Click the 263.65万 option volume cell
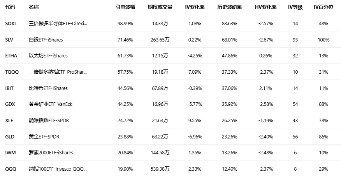 [160, 40]
